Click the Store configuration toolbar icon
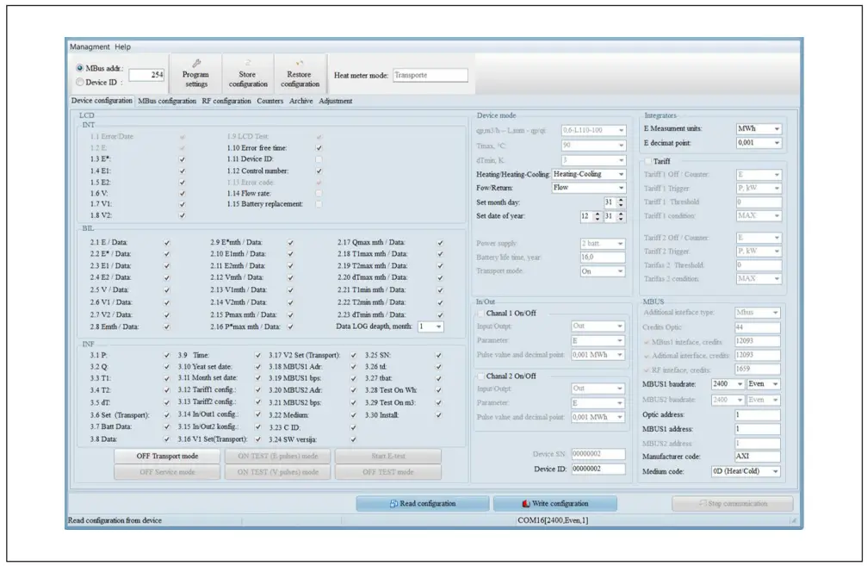Viewport: 867px width, 566px height. tap(248, 63)
